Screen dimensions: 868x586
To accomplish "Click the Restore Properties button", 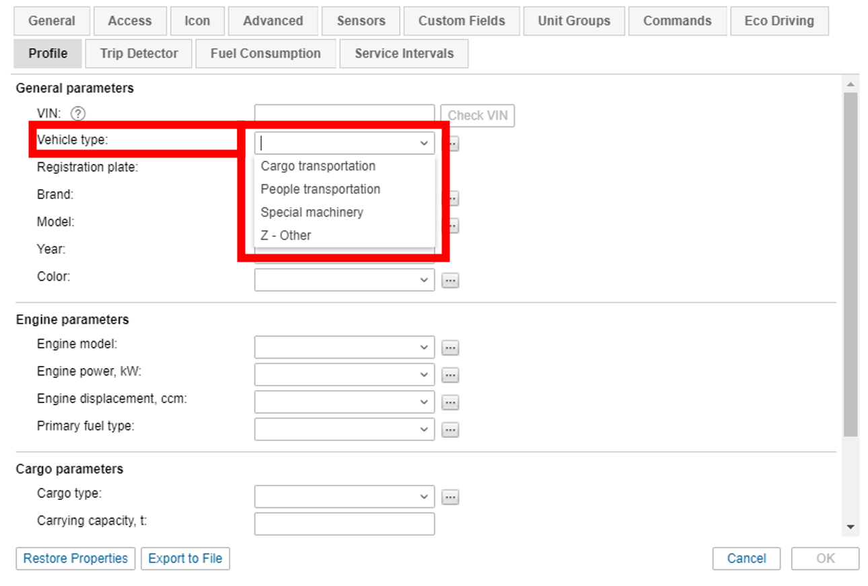I will click(75, 558).
